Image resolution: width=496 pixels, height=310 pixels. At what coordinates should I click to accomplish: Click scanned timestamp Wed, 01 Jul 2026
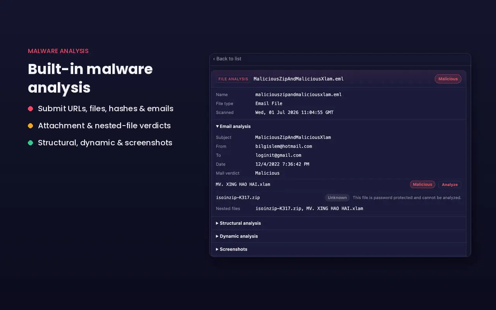pos(294,112)
